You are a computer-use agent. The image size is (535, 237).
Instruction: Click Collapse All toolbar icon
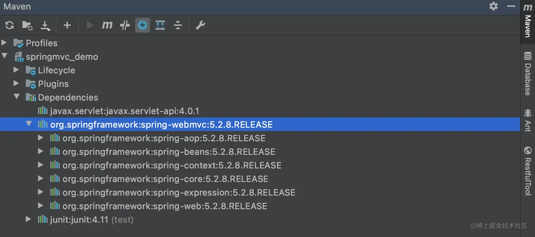pyautogui.click(x=178, y=25)
